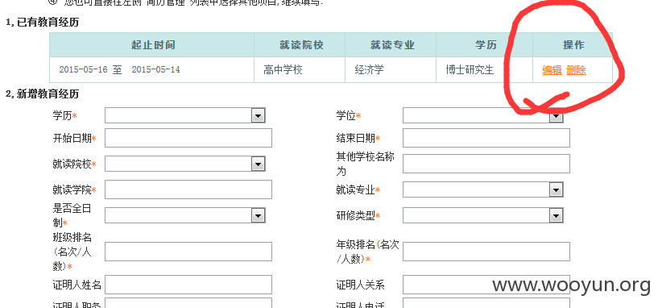
Task: Open the 是否全日制 dropdown
Action: click(x=185, y=215)
